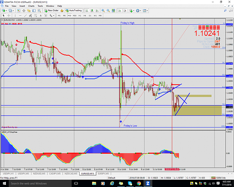Select the Arrows drawing tool icon
The width and height of the screenshot is (234, 187).
pyautogui.click(x=51, y=15)
